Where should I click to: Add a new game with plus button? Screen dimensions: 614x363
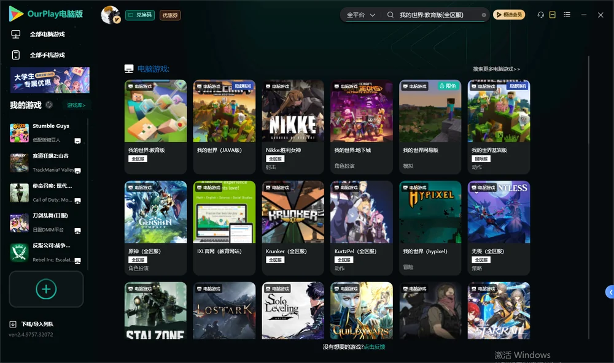46,289
